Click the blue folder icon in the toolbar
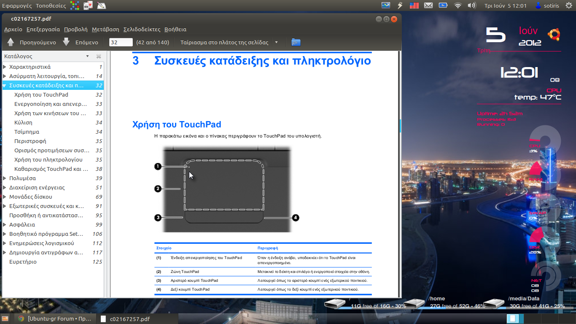The image size is (576, 324). coord(296,42)
